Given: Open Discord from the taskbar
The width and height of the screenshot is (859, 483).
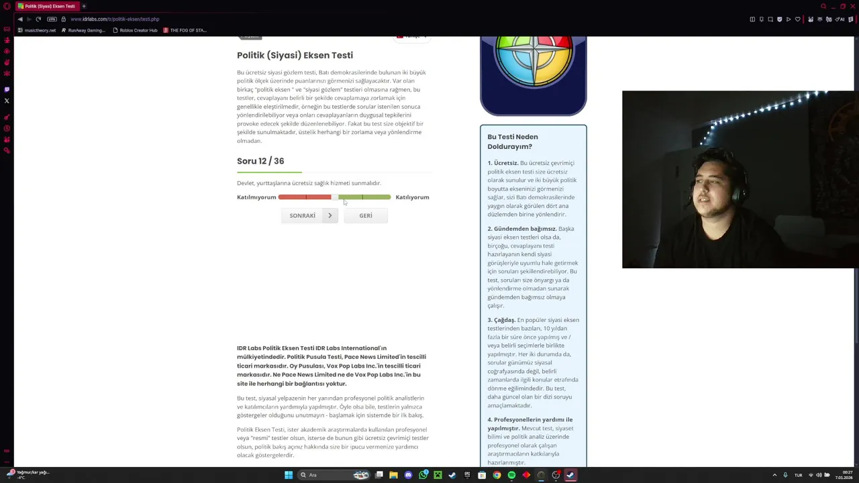Looking at the screenshot, I should point(408,475).
